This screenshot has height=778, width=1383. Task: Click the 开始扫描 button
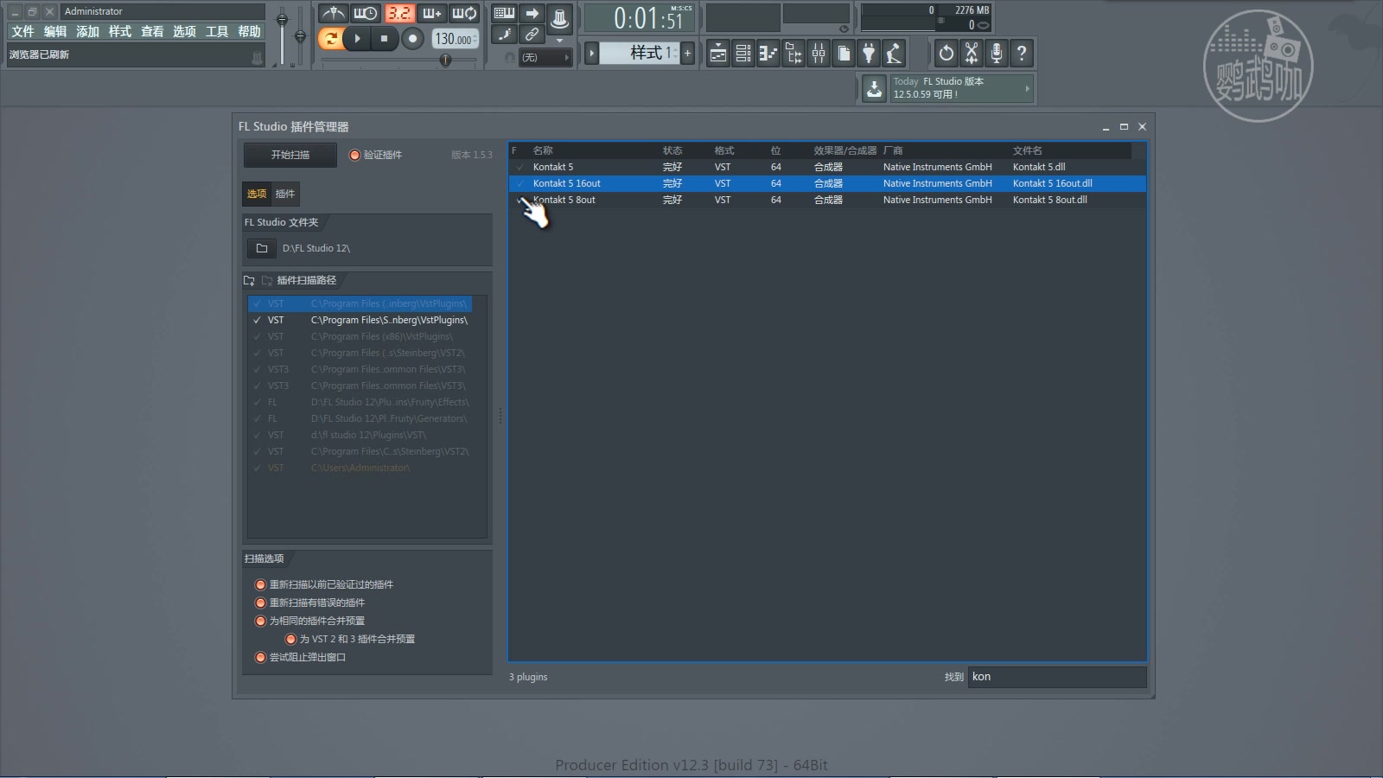coord(290,156)
